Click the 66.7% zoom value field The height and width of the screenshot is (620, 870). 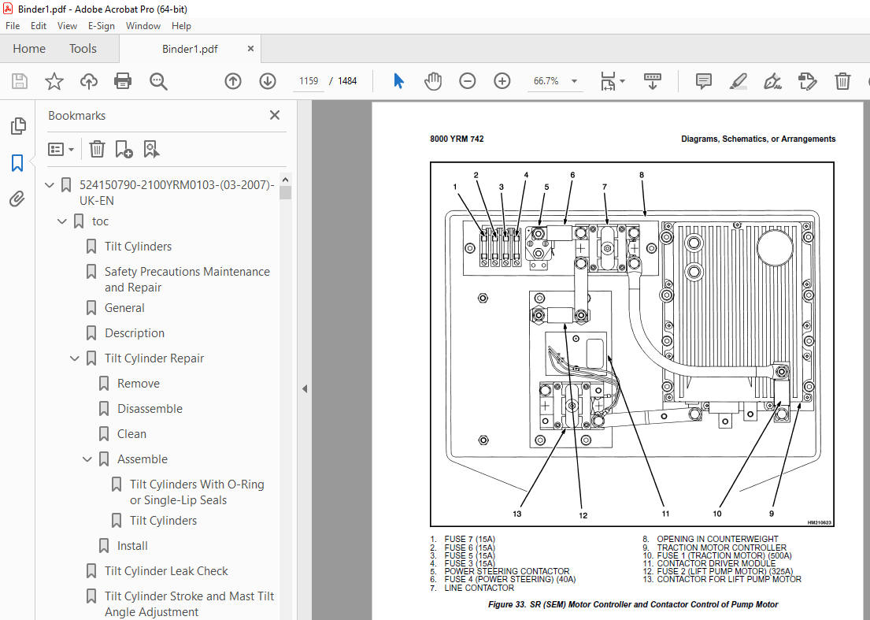546,81
